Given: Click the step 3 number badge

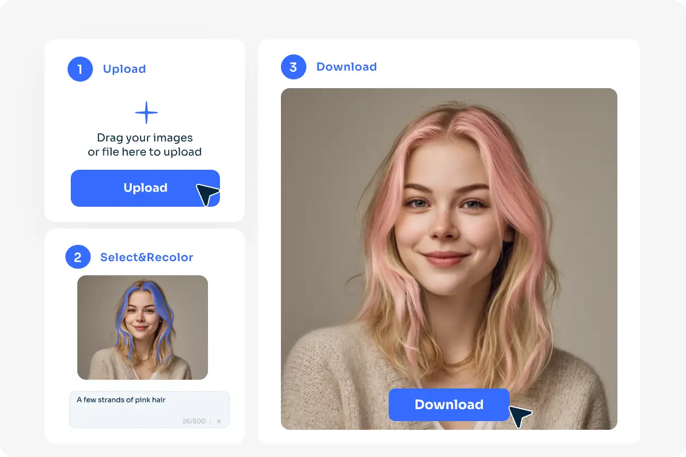Looking at the screenshot, I should pos(293,67).
